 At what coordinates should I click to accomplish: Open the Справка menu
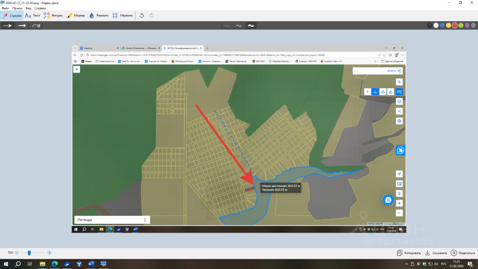(x=40, y=8)
